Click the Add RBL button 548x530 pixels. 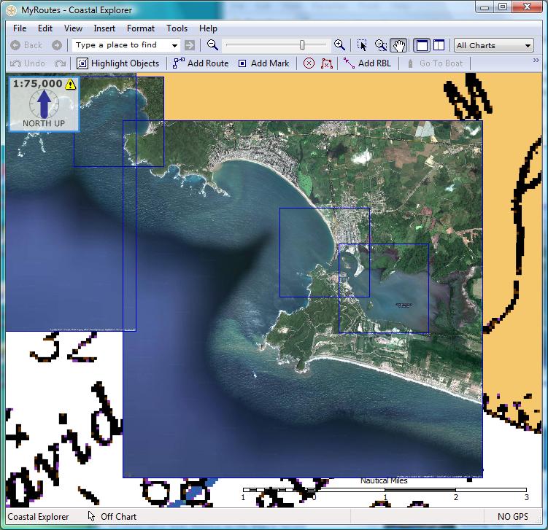(367, 63)
